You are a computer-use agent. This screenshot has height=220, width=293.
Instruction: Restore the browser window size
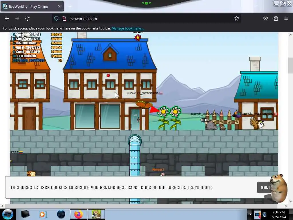click(x=283, y=3)
